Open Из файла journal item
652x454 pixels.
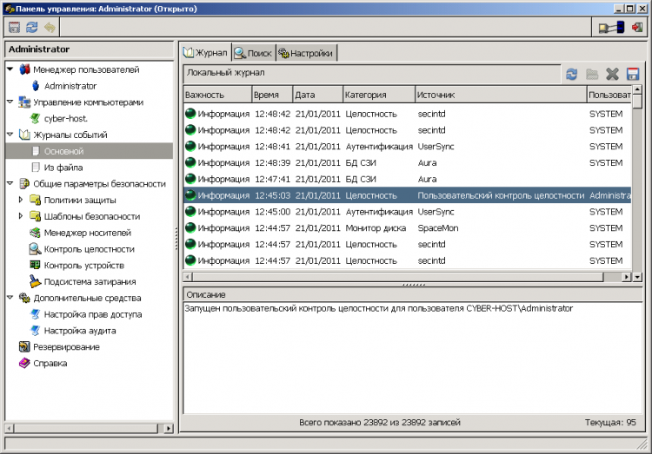coord(63,168)
